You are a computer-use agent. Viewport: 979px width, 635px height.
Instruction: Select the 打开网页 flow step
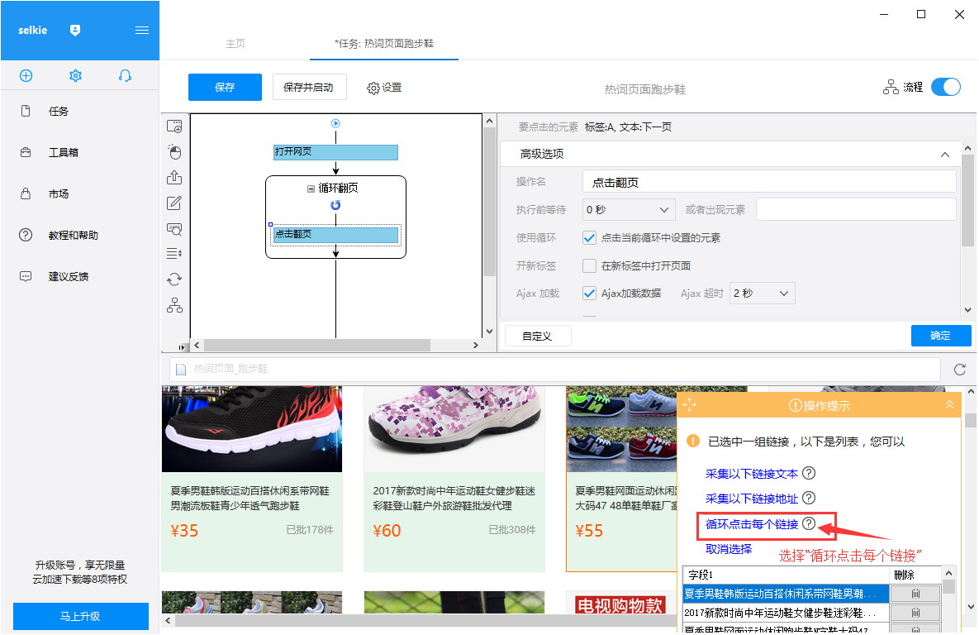click(335, 152)
